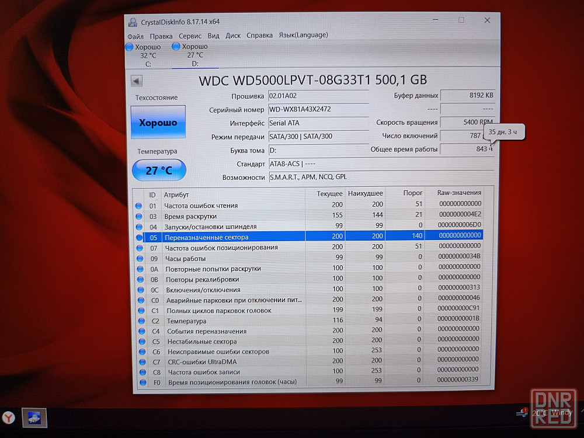Screen dimensions: 584x438
Task: Click CrystalDiskInfo taskbar button
Action: (34, 418)
